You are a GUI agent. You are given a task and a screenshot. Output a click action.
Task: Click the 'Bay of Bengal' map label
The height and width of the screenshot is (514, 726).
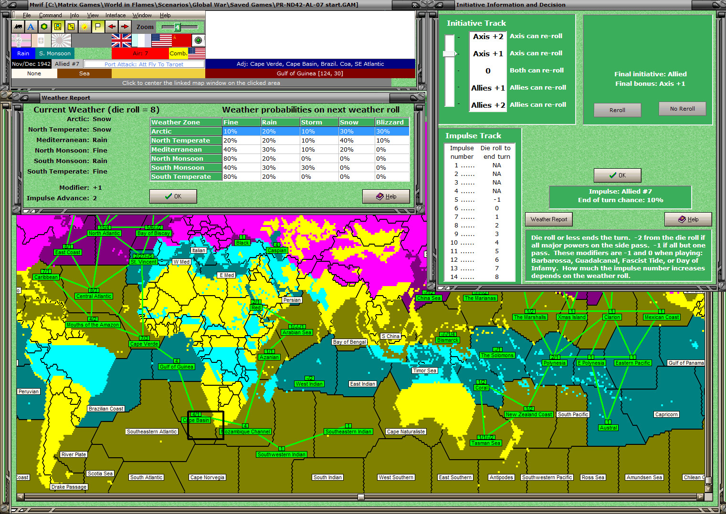[350, 342]
